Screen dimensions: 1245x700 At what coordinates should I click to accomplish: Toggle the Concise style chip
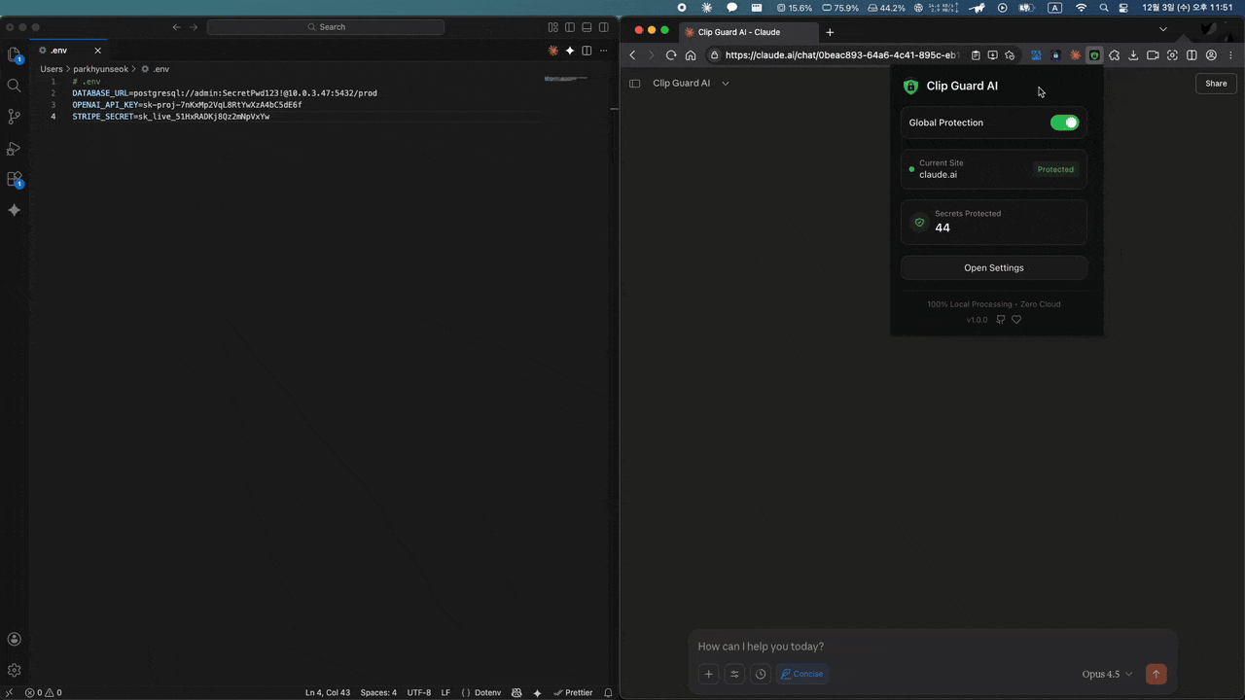(x=801, y=674)
